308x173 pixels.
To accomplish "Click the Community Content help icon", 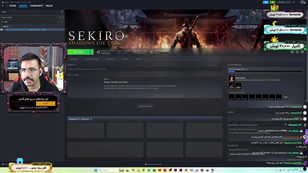I will coord(91,119).
